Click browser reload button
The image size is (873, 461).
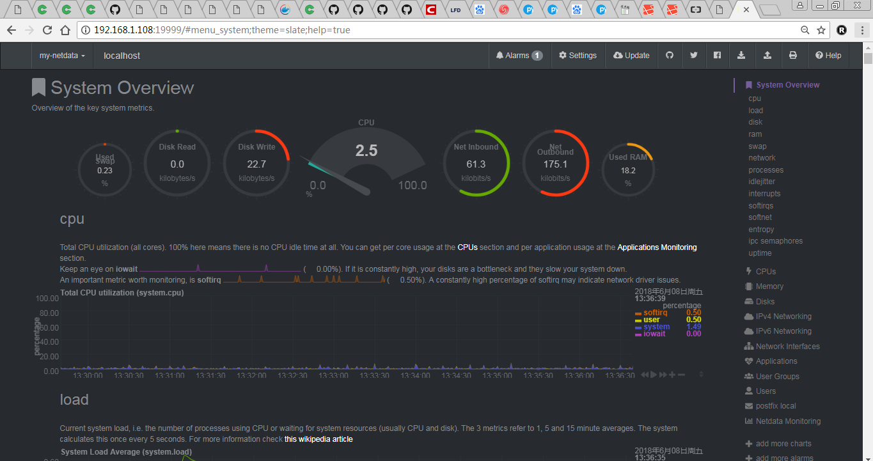pyautogui.click(x=47, y=30)
